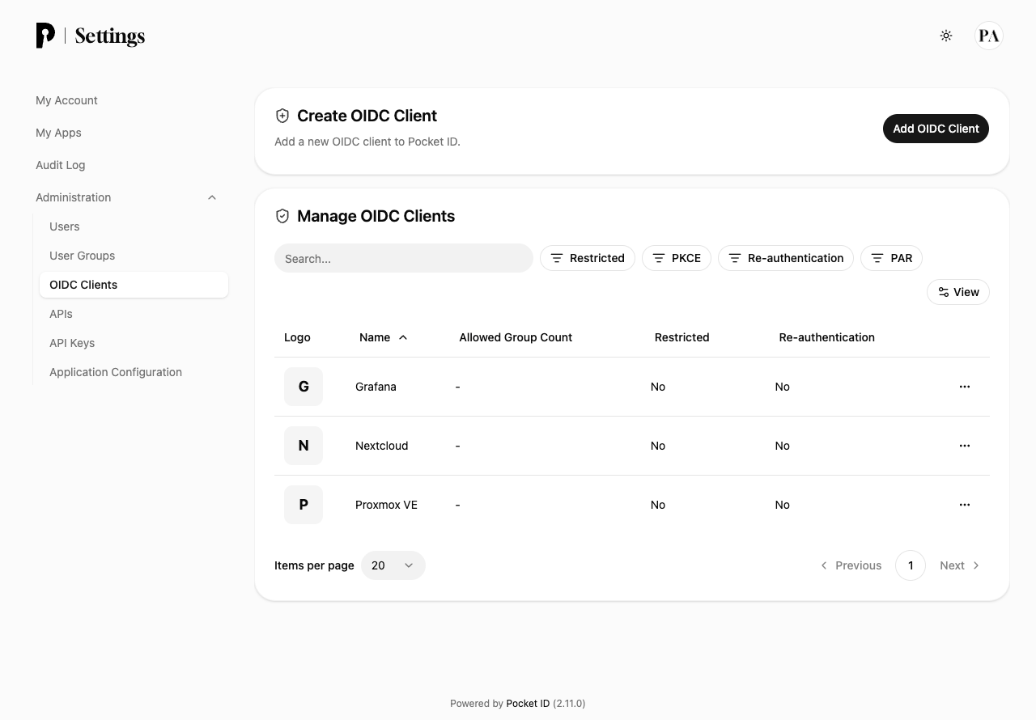Select OIDC Clients in sidebar

pyautogui.click(x=134, y=285)
